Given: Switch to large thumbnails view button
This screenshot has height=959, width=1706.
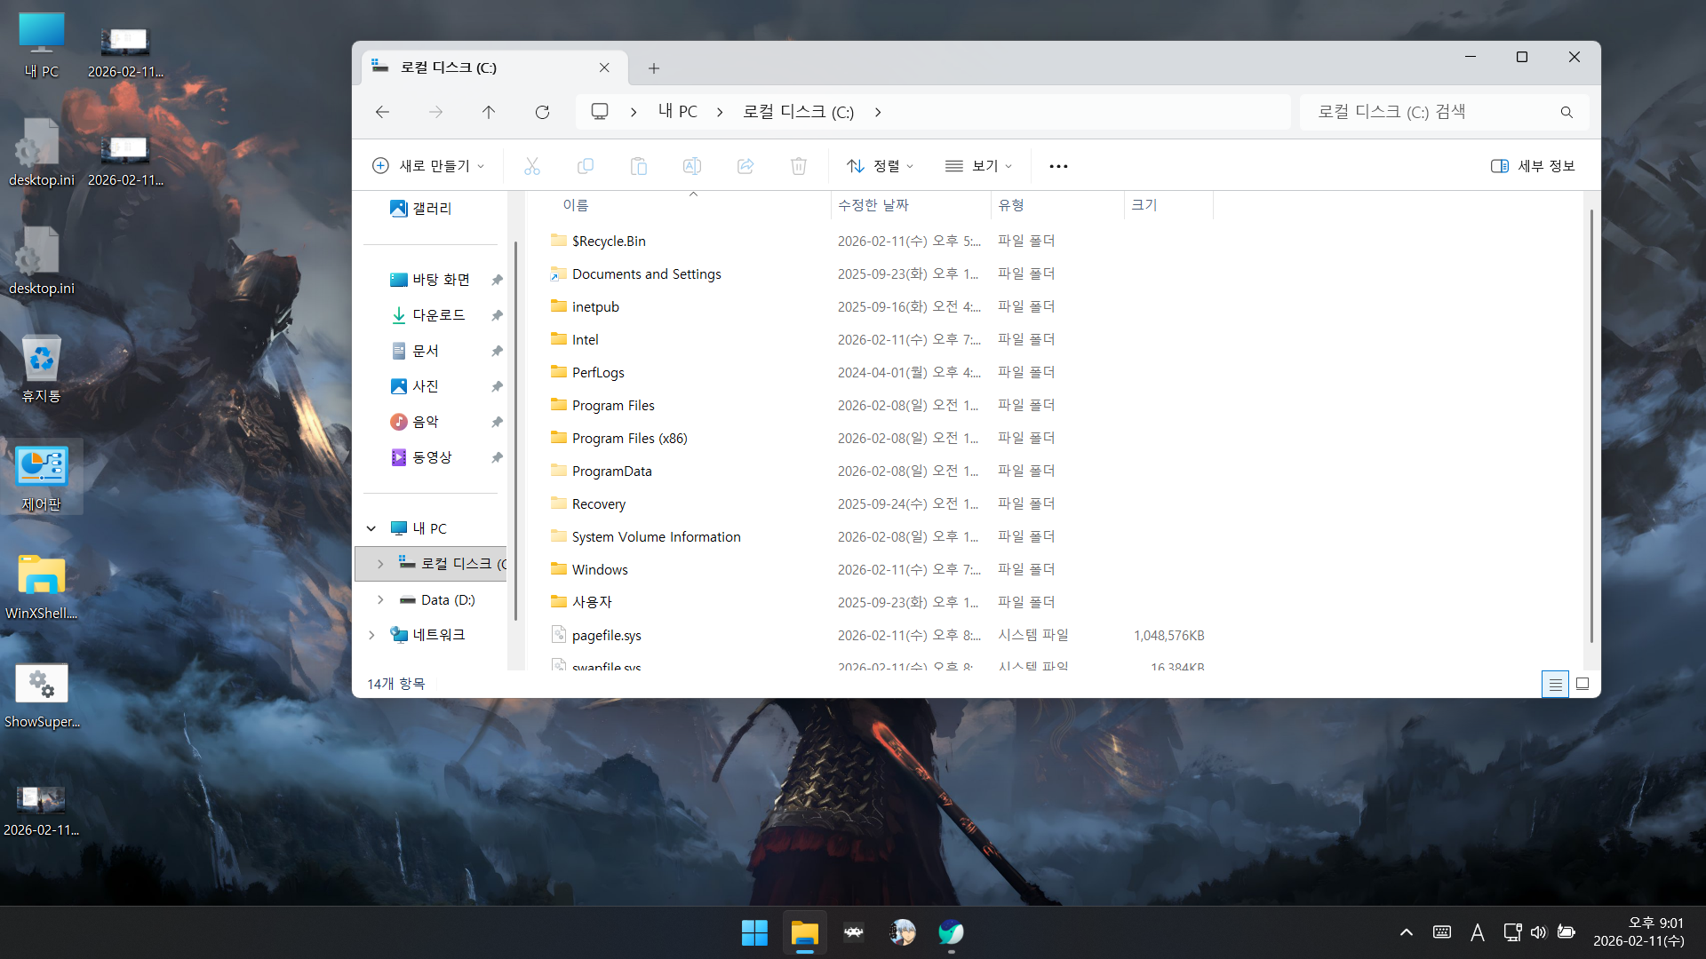Looking at the screenshot, I should point(1582,684).
